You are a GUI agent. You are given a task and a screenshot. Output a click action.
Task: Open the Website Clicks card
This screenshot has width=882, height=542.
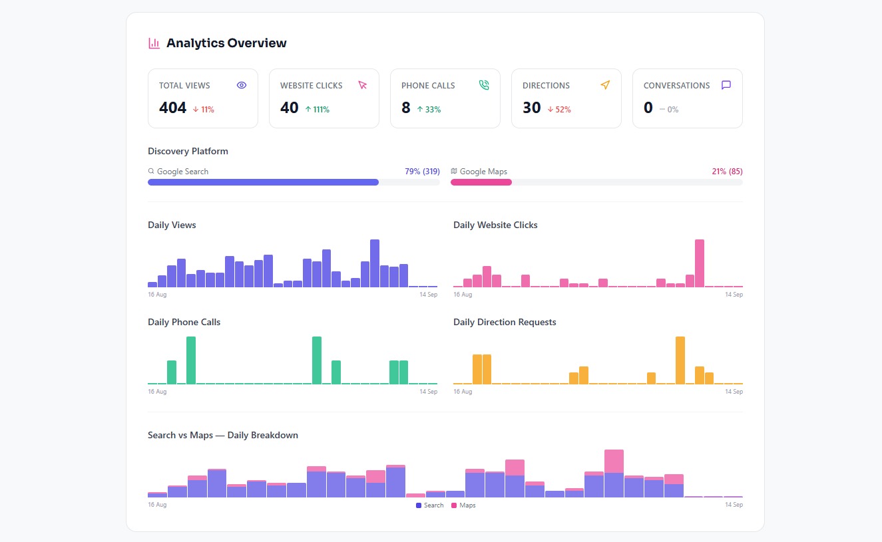coord(324,98)
